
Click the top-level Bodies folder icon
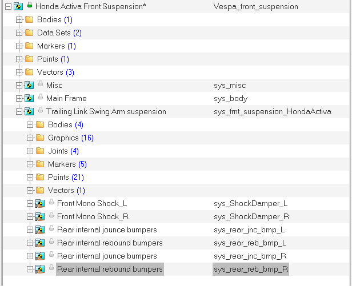pos(29,20)
